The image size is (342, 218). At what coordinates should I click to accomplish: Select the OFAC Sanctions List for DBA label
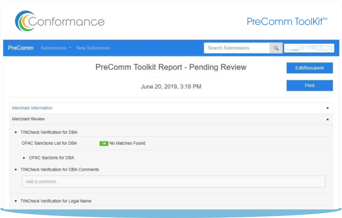49,143
